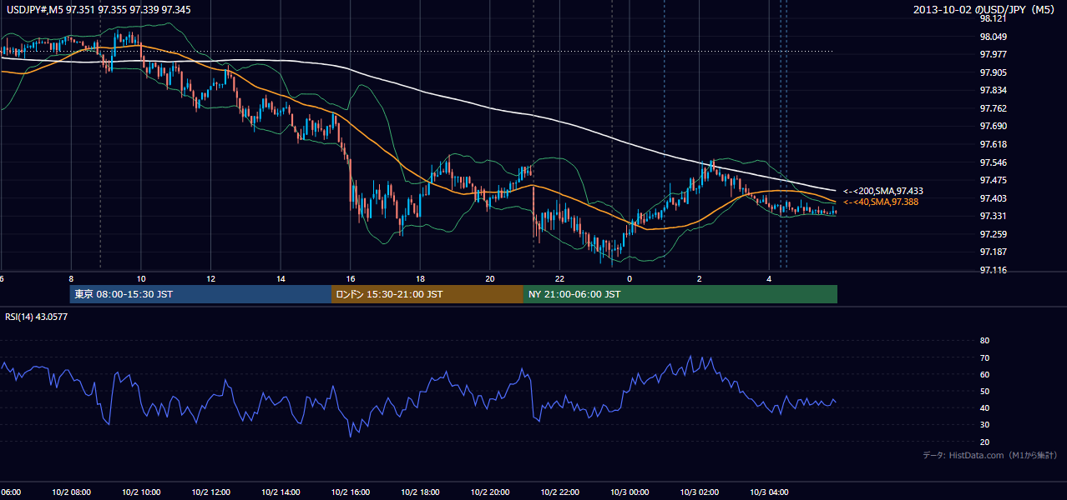The width and height of the screenshot is (1067, 500).
Task: Click the 10/2 18:00 time axis label
Action: pos(420,492)
